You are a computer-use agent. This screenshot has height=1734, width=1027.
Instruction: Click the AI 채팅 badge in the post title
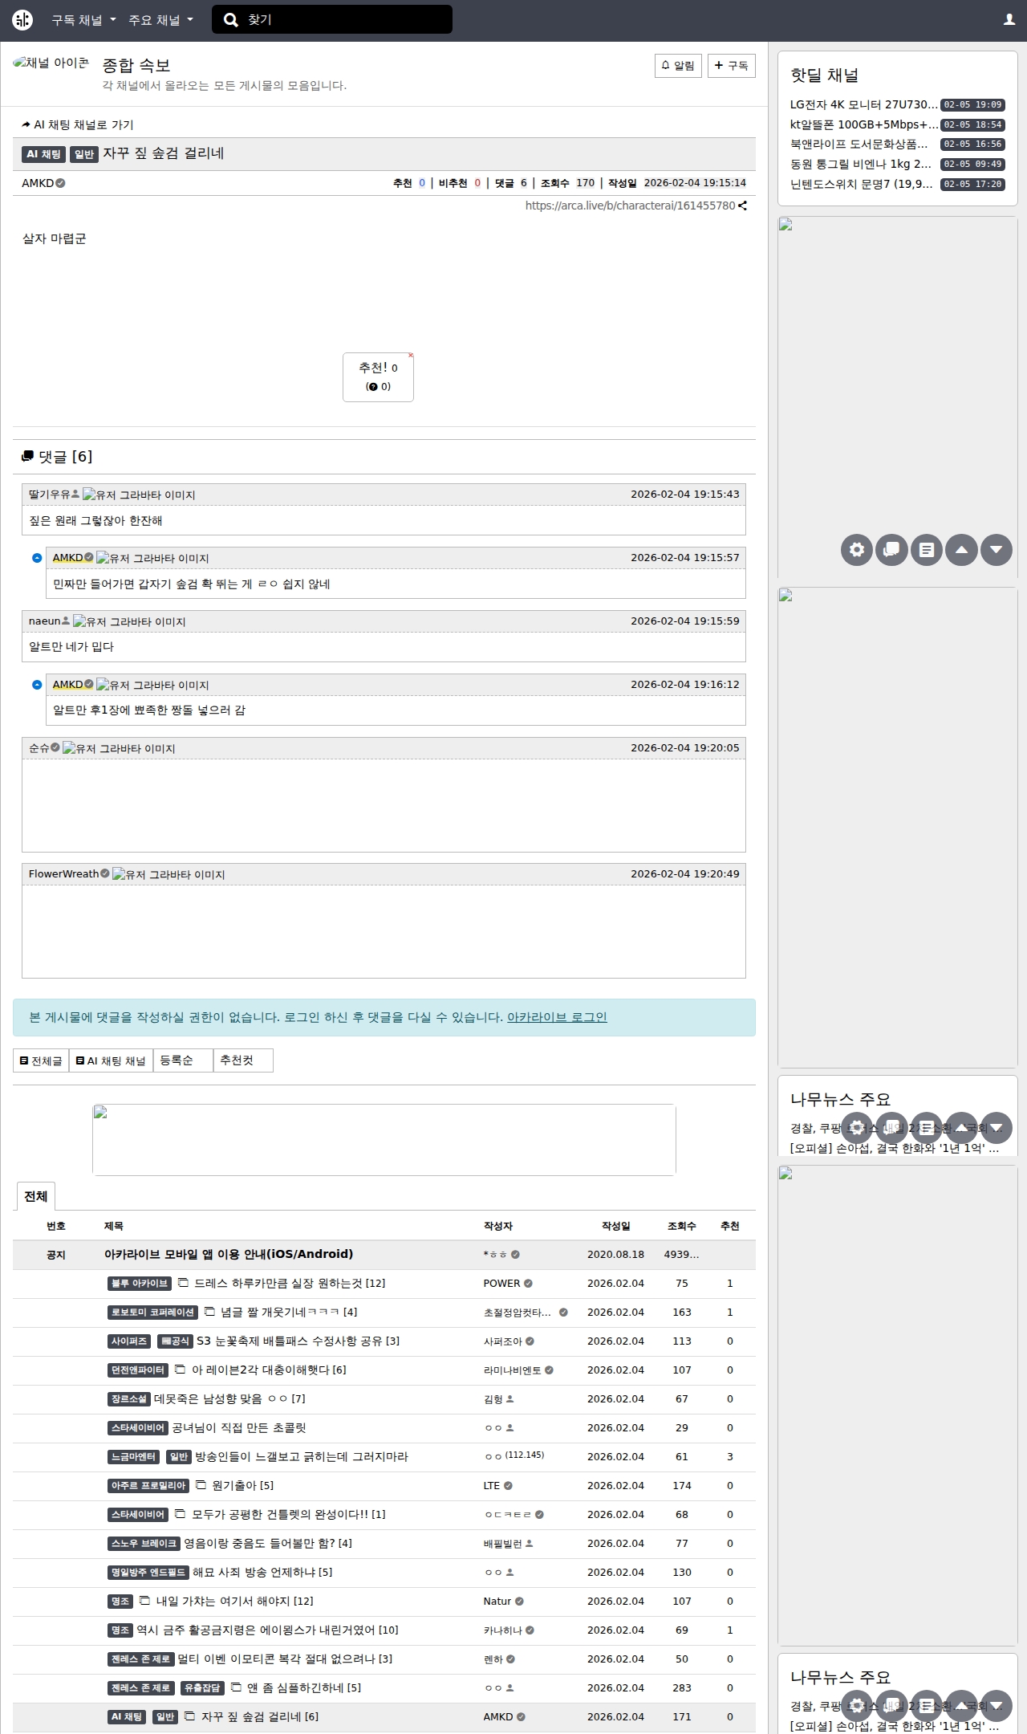pyautogui.click(x=43, y=154)
